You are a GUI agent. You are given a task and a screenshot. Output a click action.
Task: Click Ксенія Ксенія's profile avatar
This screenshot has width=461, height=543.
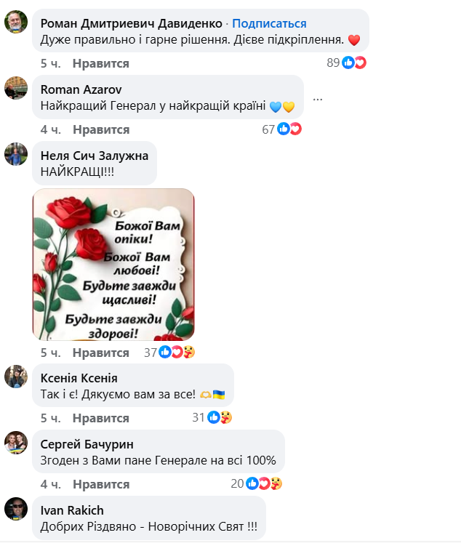pyautogui.click(x=16, y=377)
